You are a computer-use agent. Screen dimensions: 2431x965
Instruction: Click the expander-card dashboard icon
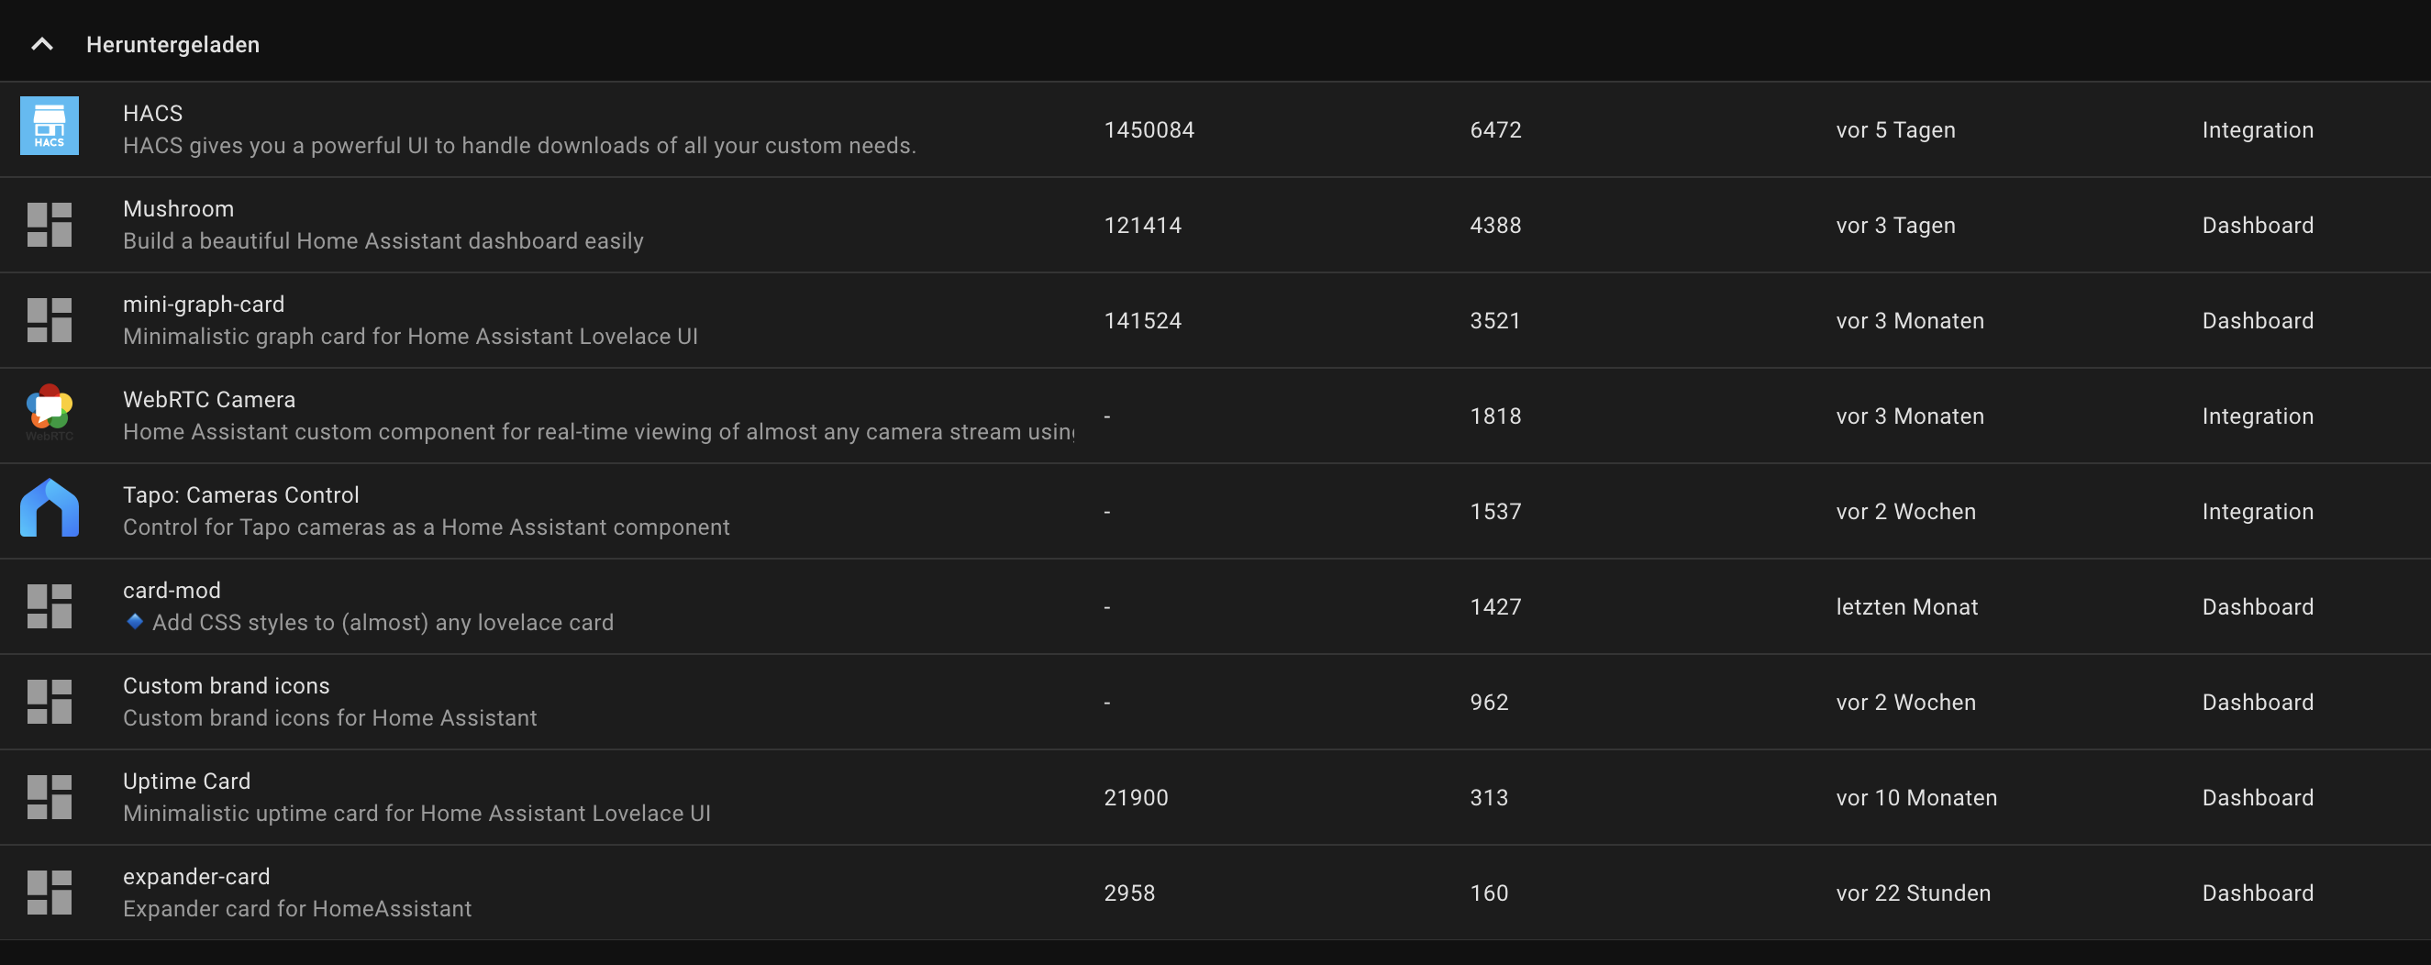(x=49, y=892)
